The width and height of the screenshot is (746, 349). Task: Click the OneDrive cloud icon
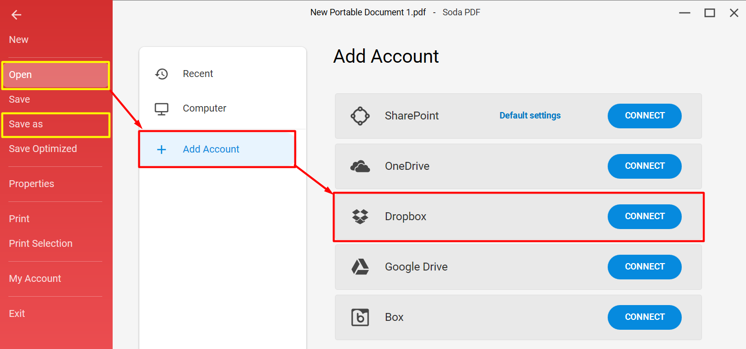(x=360, y=166)
